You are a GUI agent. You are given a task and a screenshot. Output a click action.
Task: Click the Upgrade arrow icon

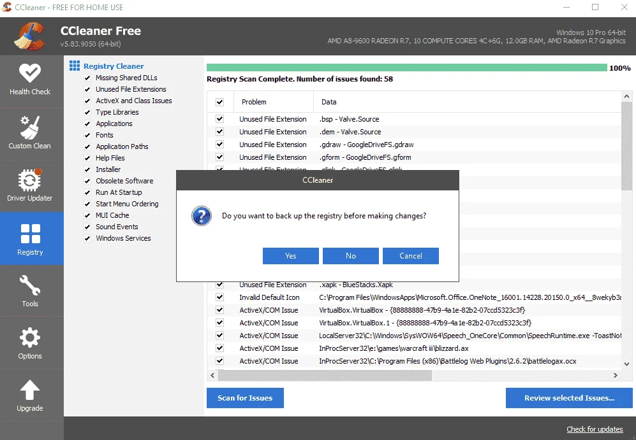[x=30, y=390]
